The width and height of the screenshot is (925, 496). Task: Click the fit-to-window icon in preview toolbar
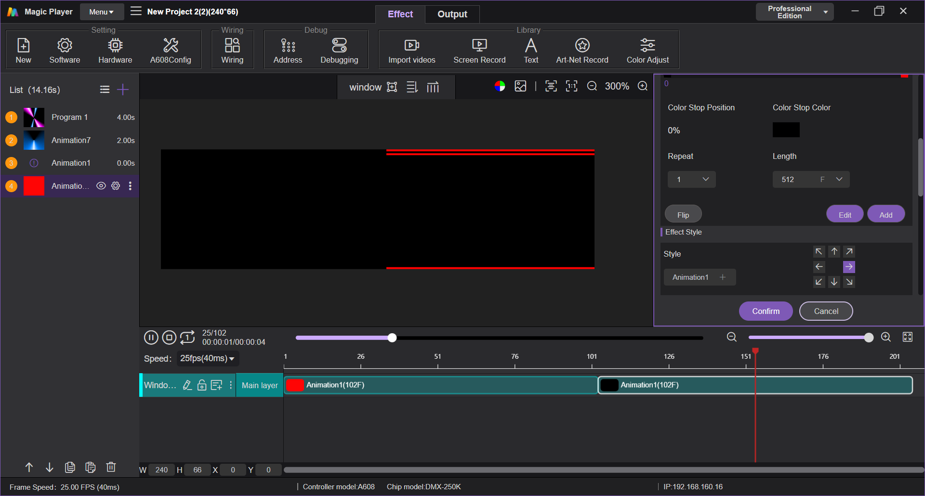coord(551,86)
